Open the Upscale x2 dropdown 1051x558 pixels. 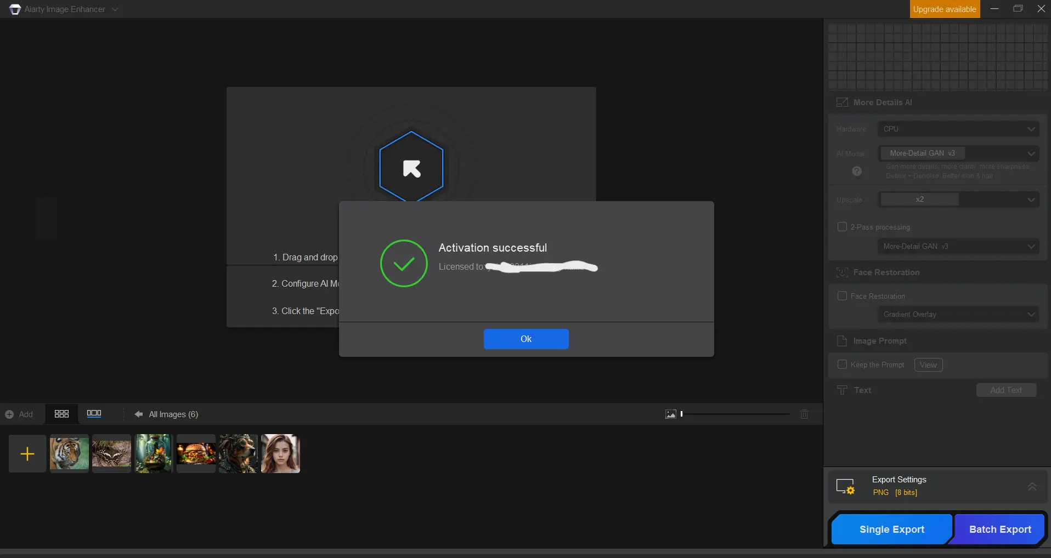(x=958, y=200)
